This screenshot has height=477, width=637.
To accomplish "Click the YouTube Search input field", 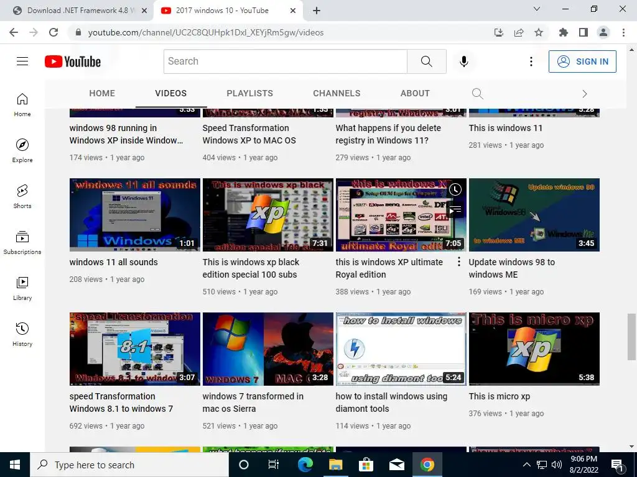I will 285,61.
